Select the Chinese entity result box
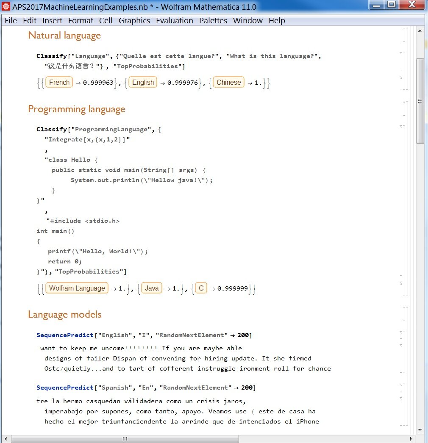The height and width of the screenshot is (443, 428). click(x=229, y=82)
